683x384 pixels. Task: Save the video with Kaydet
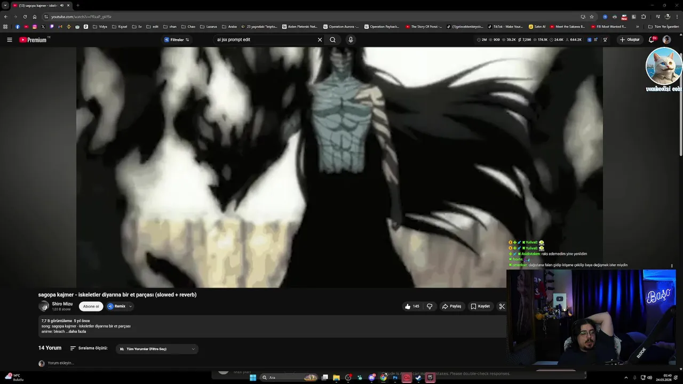click(x=480, y=306)
